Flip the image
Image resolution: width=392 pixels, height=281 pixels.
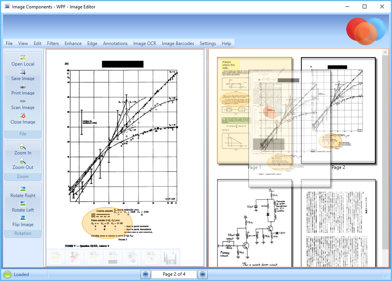point(23,222)
